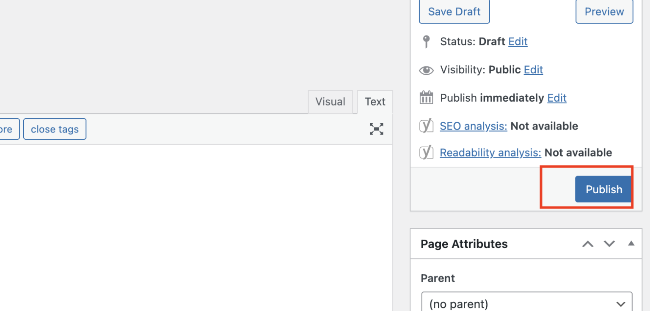Click the publish calendar icon
The width and height of the screenshot is (650, 311).
coord(426,97)
